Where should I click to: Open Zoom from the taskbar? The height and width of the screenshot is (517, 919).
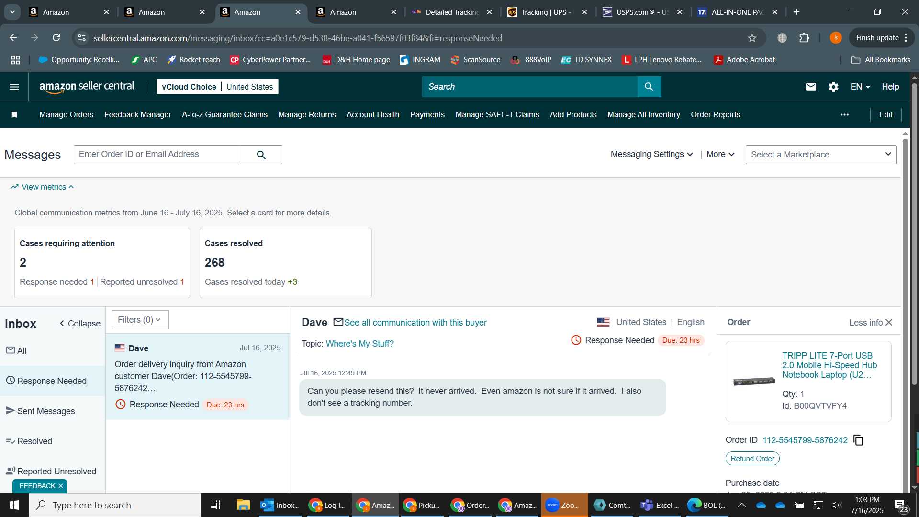564,505
